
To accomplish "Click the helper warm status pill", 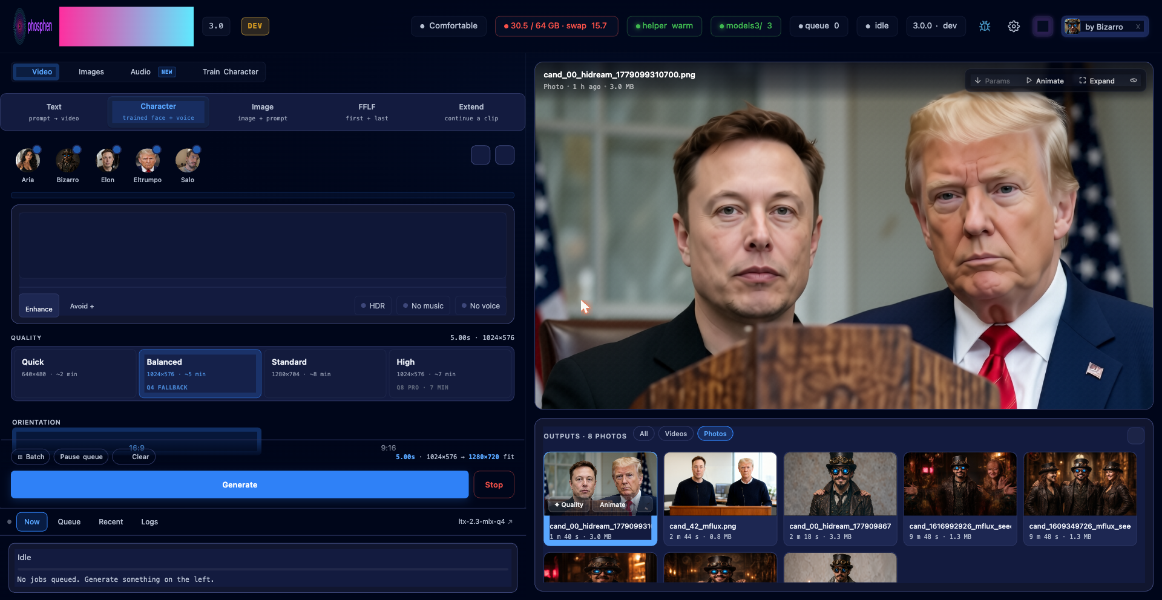I will 664,26.
